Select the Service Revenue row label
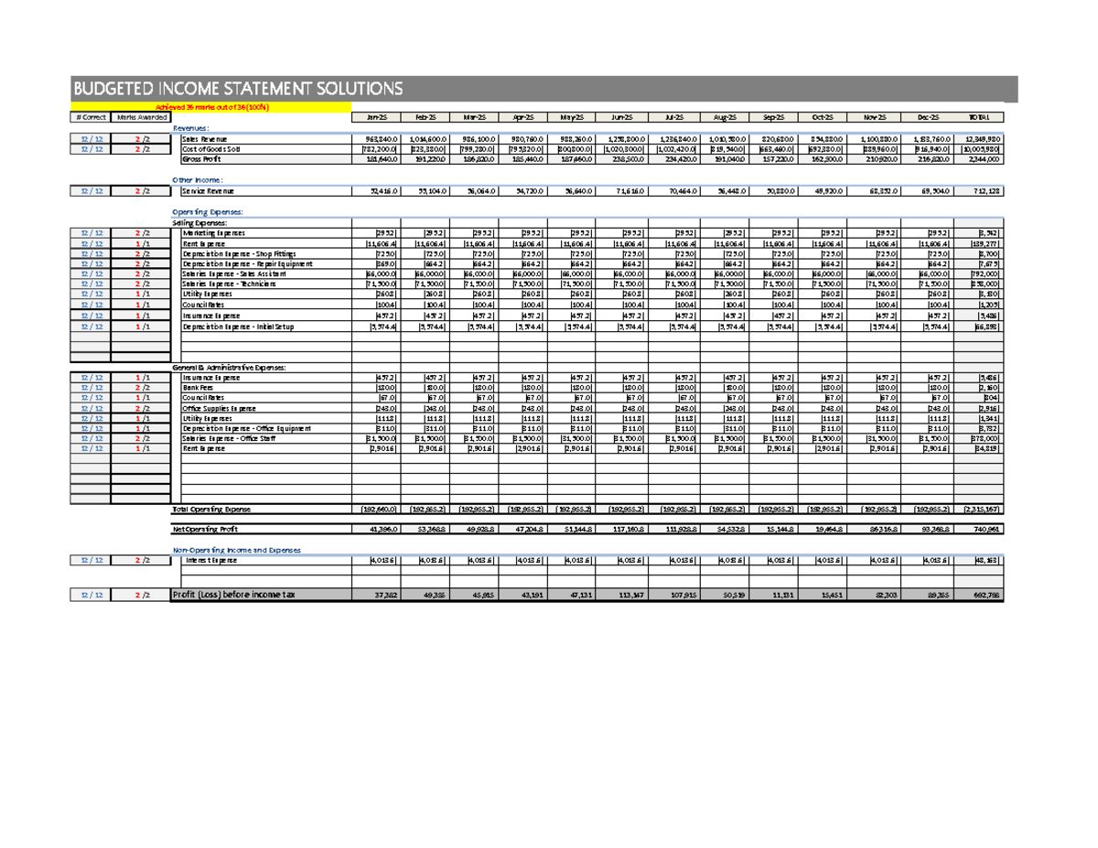 point(208,190)
